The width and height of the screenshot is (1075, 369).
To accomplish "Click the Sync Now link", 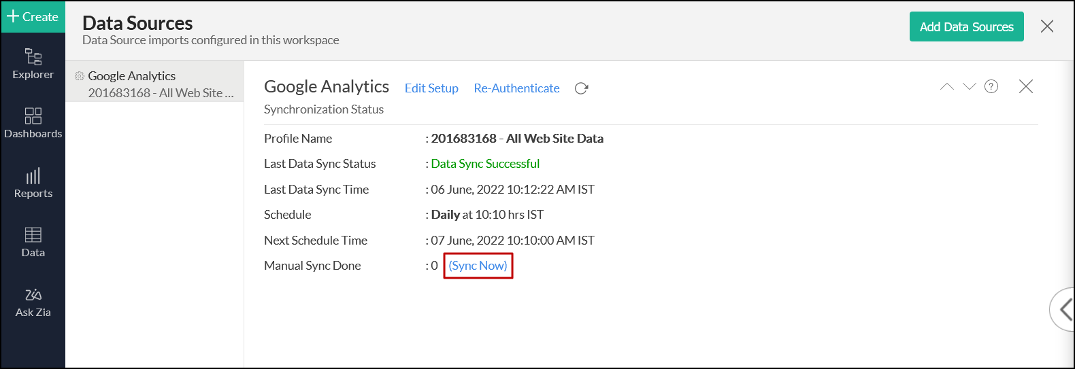I will pos(478,266).
